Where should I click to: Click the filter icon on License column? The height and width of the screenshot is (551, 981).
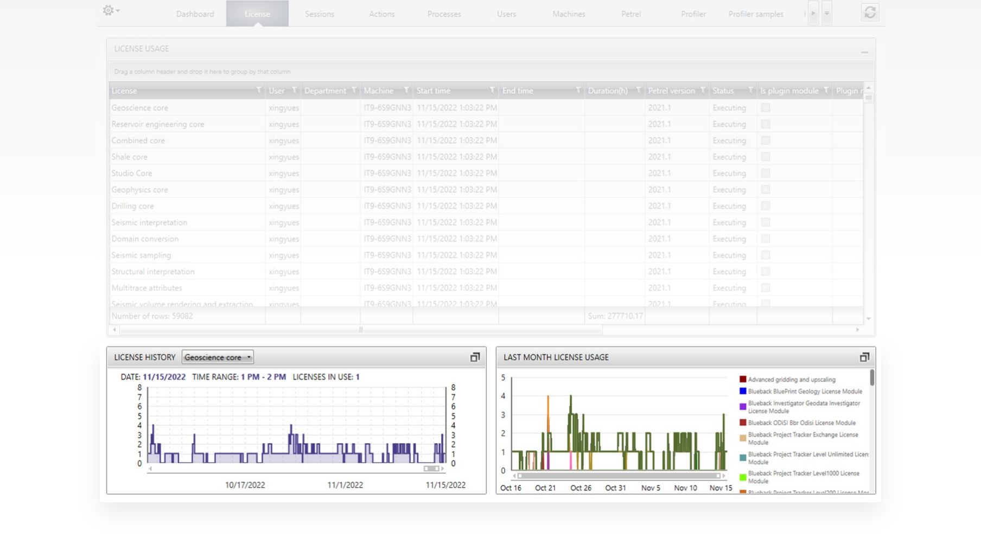(x=259, y=90)
